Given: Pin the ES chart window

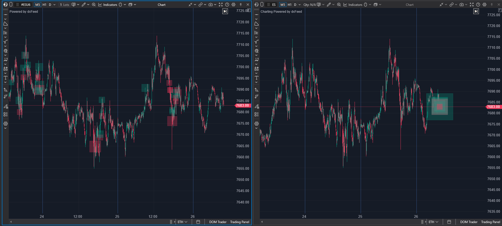Looking at the screenshot, I should [492, 5].
